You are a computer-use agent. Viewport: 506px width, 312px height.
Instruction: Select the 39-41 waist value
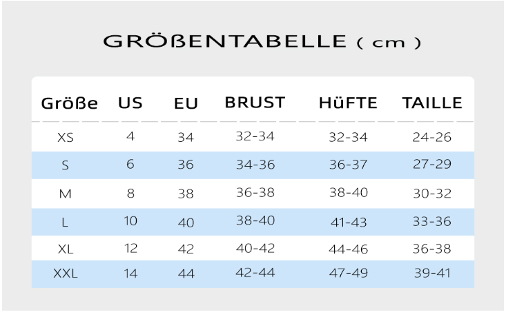coord(432,273)
